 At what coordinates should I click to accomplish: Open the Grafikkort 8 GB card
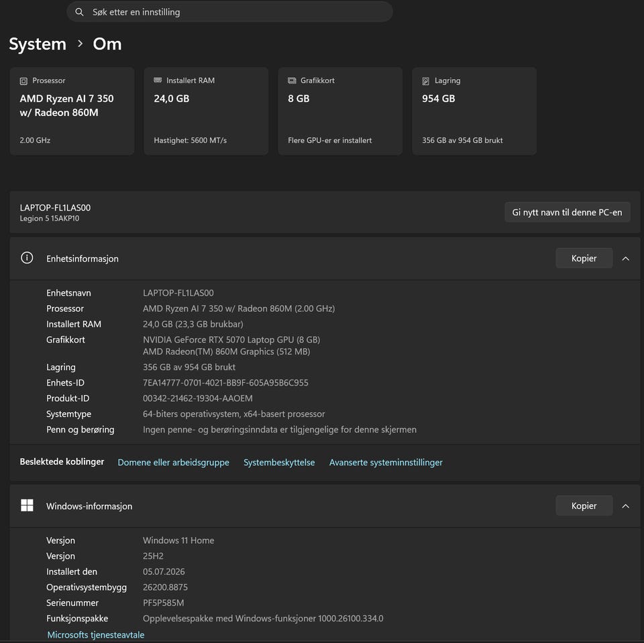coord(341,111)
